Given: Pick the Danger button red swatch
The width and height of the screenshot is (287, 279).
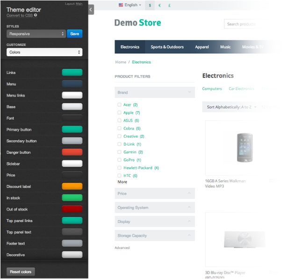Looking at the screenshot, I should click(72, 152).
